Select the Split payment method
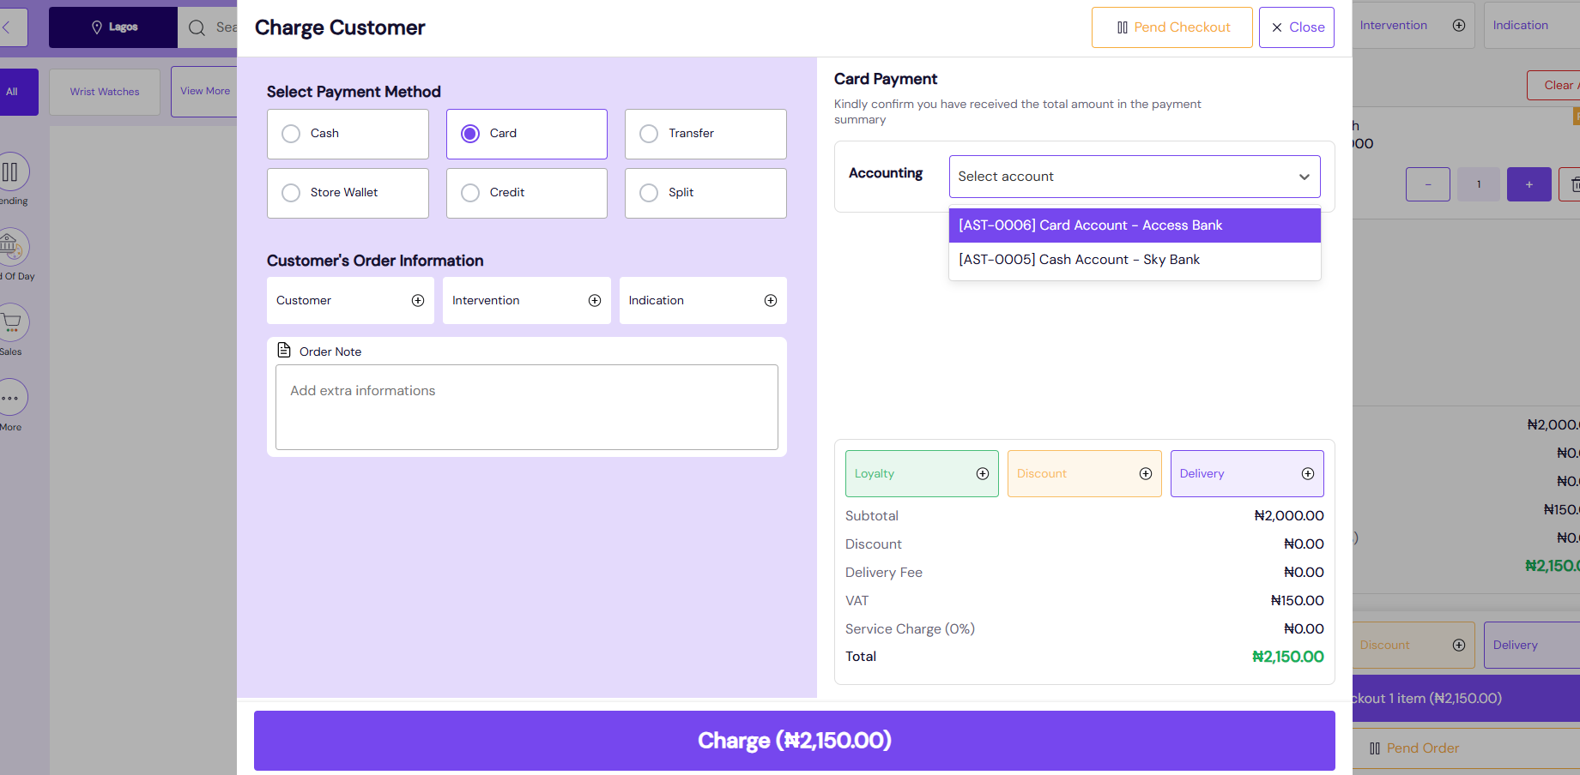Image resolution: width=1580 pixels, height=775 pixels. [705, 193]
